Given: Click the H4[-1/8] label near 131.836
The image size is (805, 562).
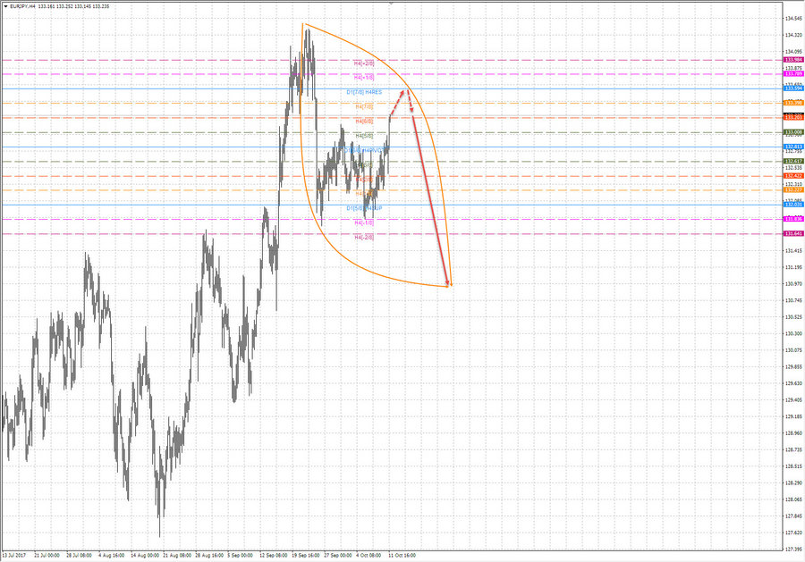Looking at the screenshot, I should pyautogui.click(x=364, y=223).
